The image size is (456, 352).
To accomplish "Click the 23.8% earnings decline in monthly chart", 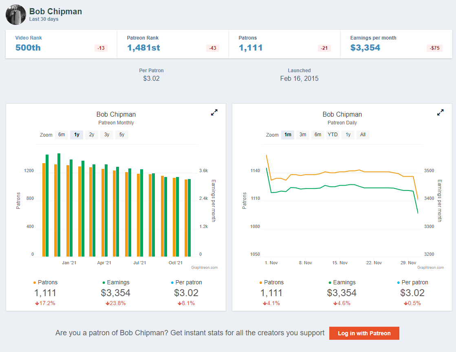I will [115, 303].
